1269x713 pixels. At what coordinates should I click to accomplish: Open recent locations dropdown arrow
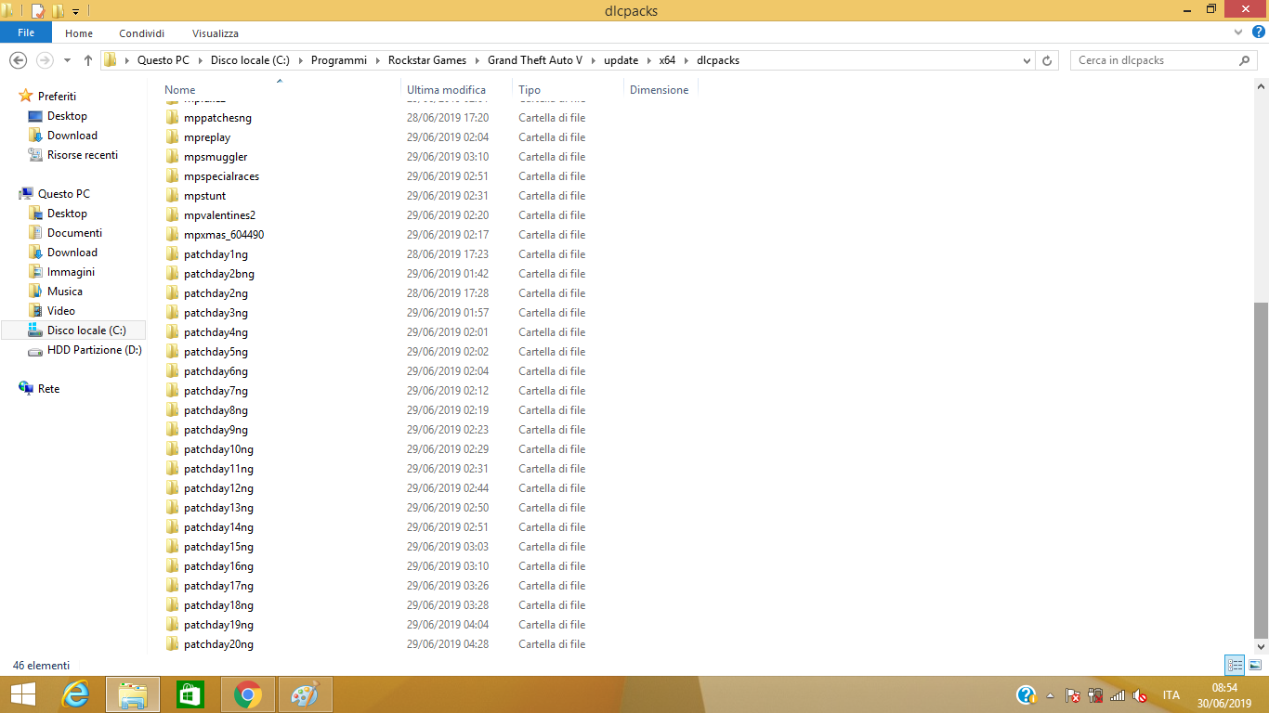[67, 60]
